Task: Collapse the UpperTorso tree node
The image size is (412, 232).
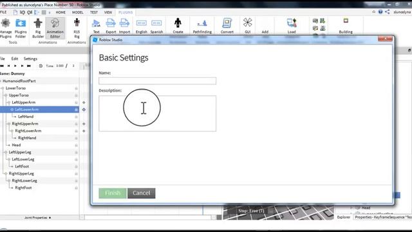Action: (6, 95)
